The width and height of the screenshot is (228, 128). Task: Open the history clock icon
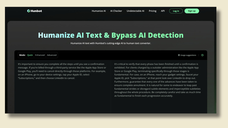click(202, 55)
